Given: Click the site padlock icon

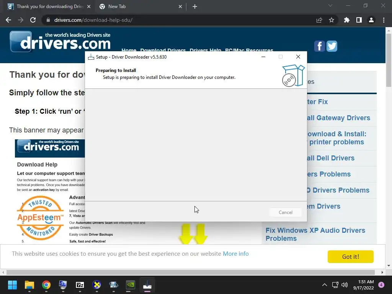Looking at the screenshot, I should [48, 20].
